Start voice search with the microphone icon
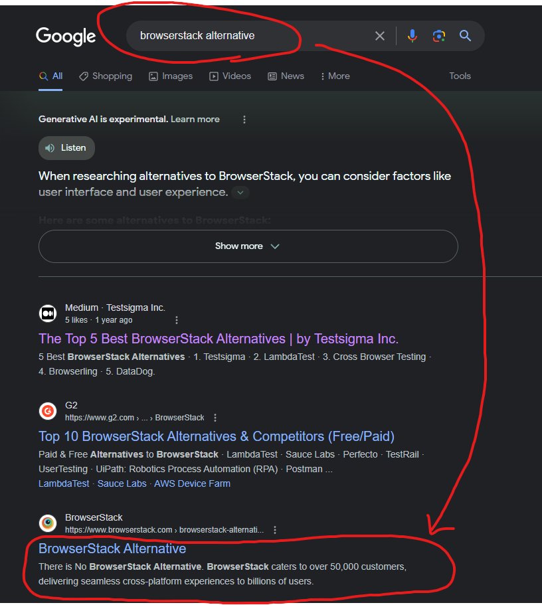 412,36
